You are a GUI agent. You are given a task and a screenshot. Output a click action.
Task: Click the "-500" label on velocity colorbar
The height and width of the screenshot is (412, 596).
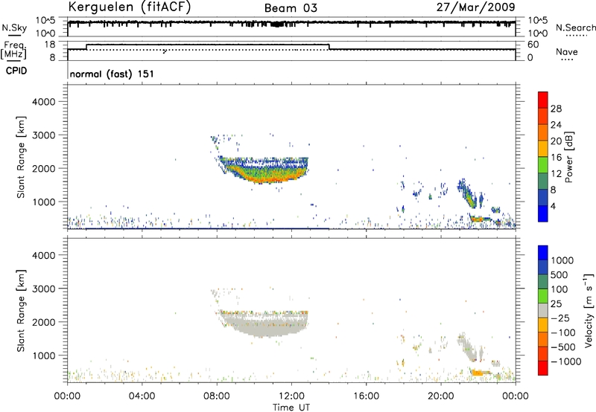tap(563, 347)
